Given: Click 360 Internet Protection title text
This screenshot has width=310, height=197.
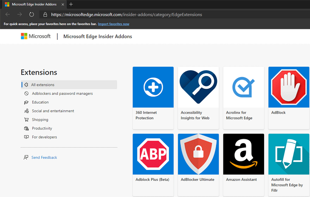Looking at the screenshot, I should click(146, 115).
